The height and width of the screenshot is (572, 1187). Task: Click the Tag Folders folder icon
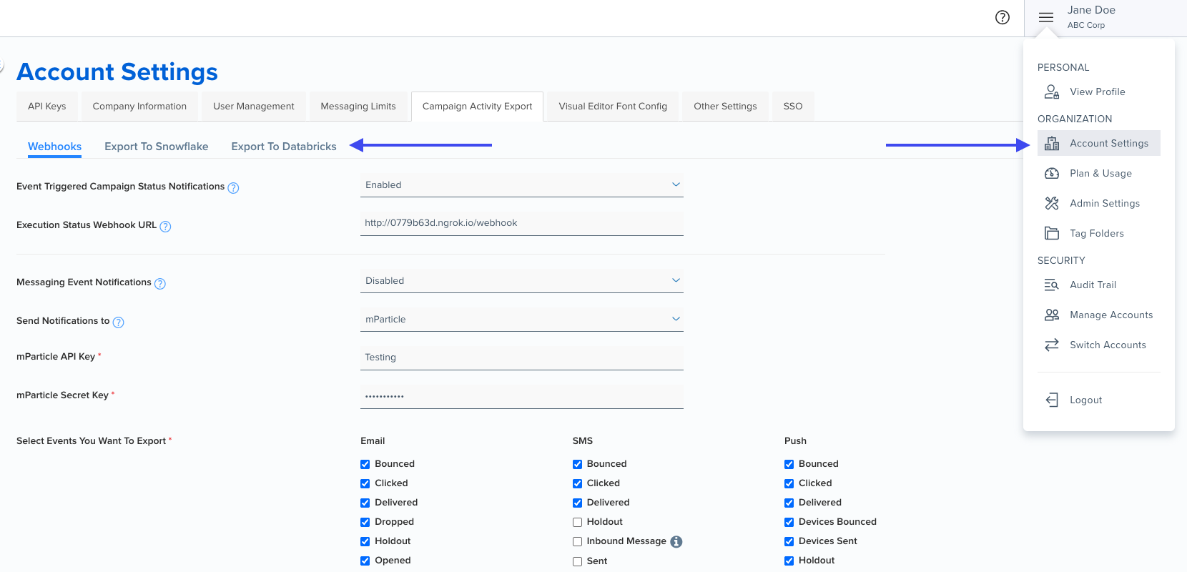(1052, 233)
